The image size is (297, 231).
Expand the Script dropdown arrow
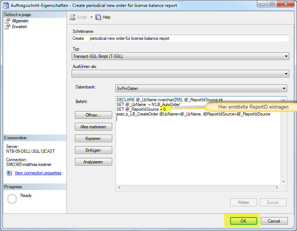point(91,17)
